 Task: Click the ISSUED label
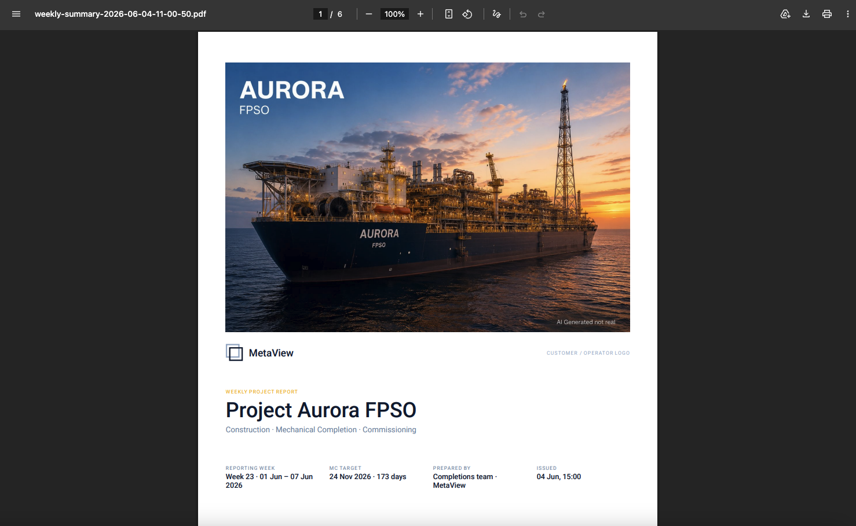click(546, 468)
